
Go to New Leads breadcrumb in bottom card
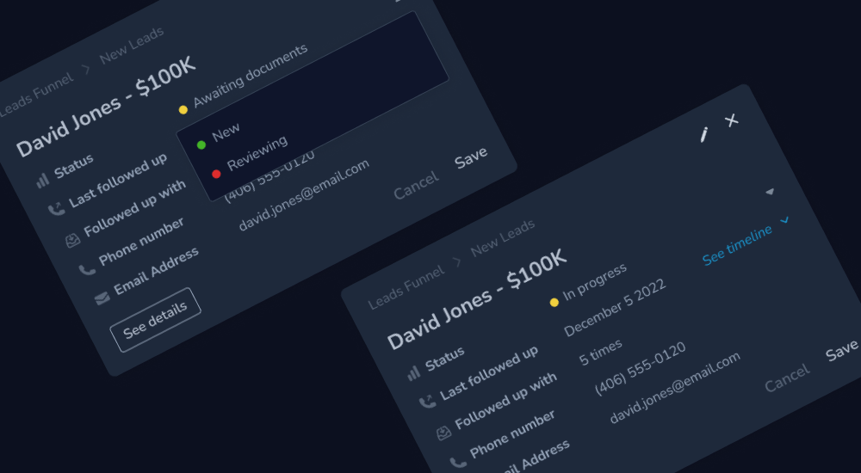pyautogui.click(x=503, y=237)
